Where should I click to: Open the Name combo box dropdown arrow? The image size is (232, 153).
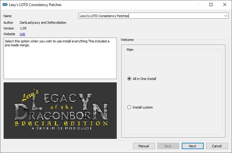point(225,16)
